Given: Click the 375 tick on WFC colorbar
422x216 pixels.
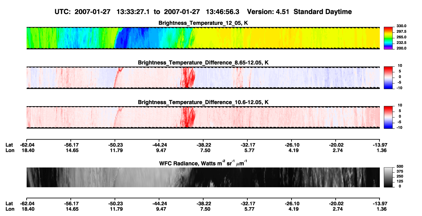Looking at the screenshot, I should [399, 171].
